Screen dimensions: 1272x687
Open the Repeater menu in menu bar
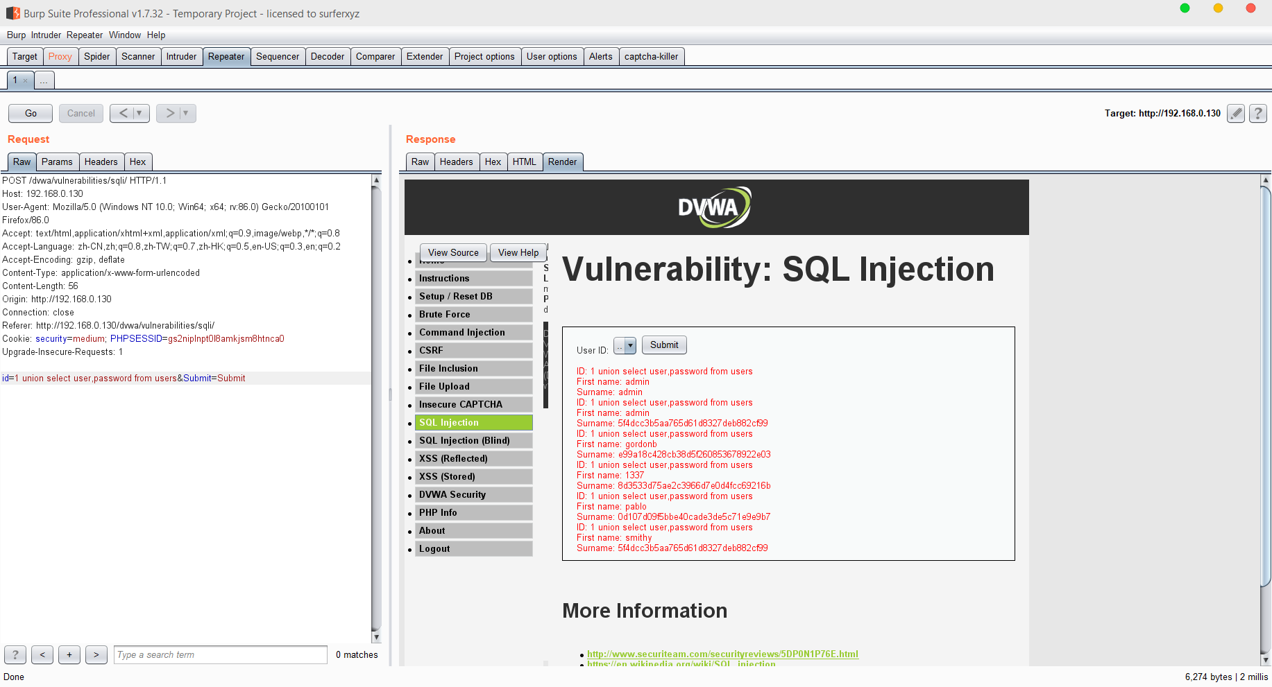(x=85, y=35)
